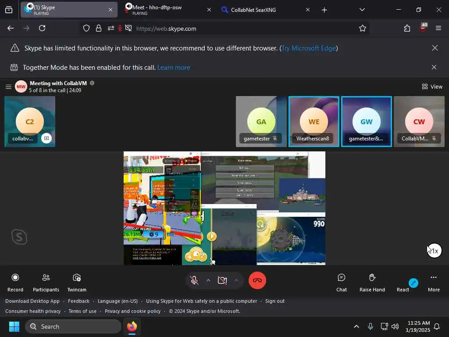Close the CollabNet SearXNG tab

(307, 10)
